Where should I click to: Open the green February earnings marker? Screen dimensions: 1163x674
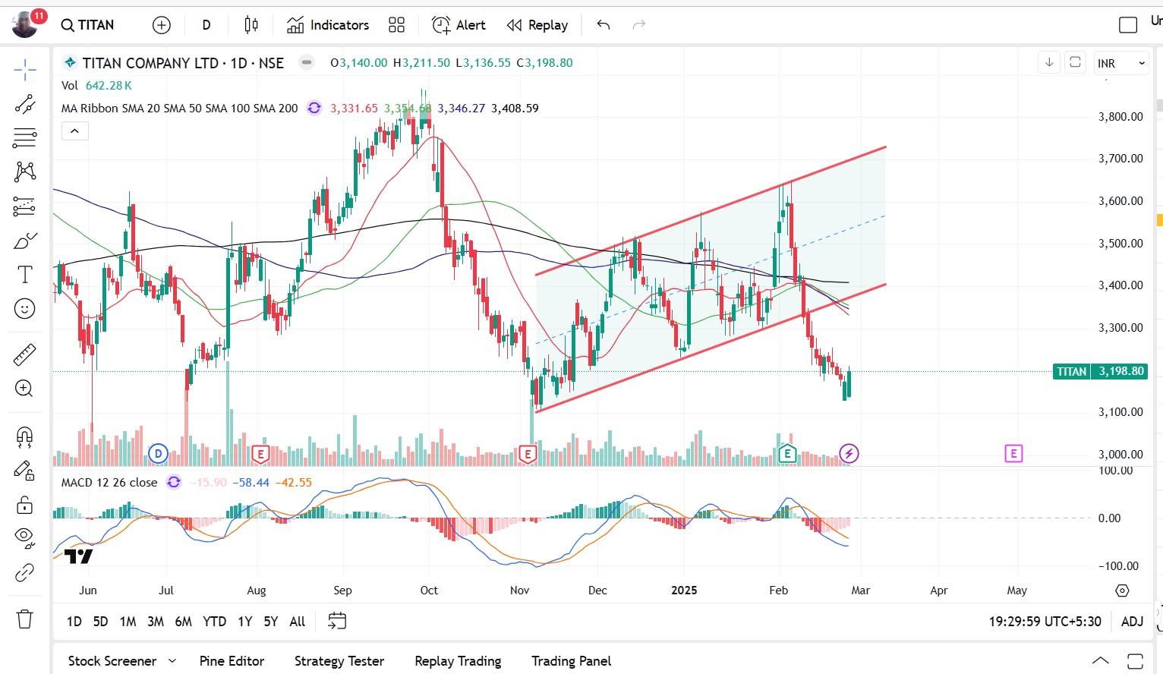(787, 454)
